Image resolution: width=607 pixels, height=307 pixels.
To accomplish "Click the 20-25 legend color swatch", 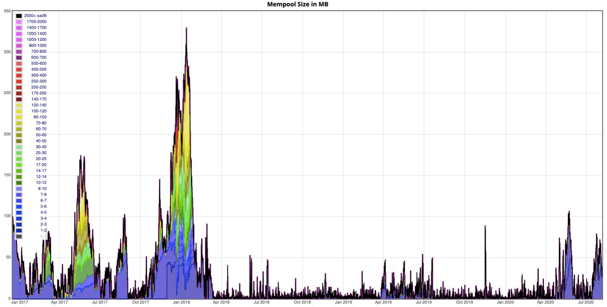I will click(19, 159).
